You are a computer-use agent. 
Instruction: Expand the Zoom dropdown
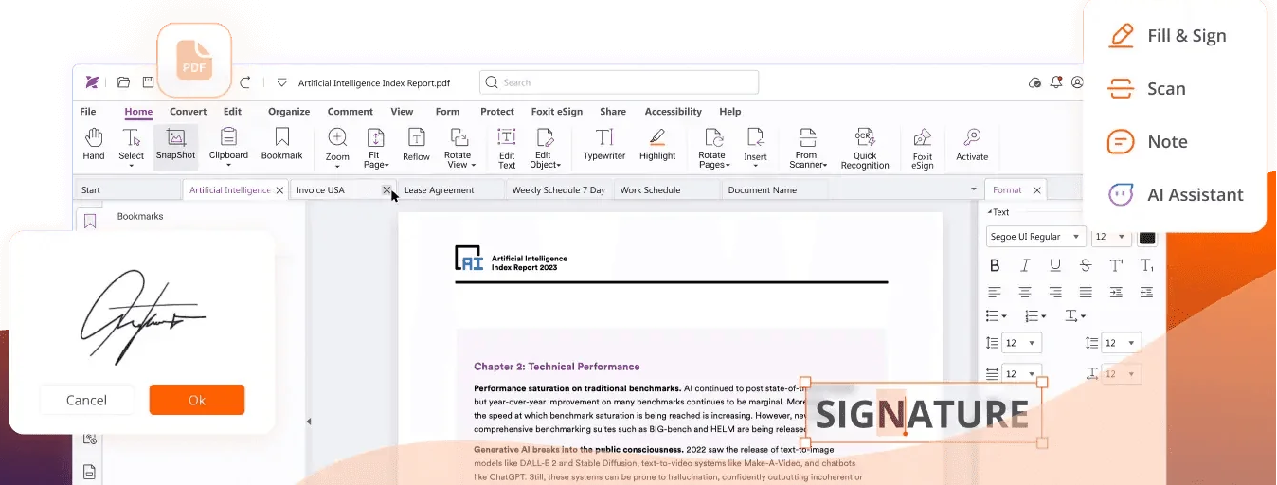337,167
